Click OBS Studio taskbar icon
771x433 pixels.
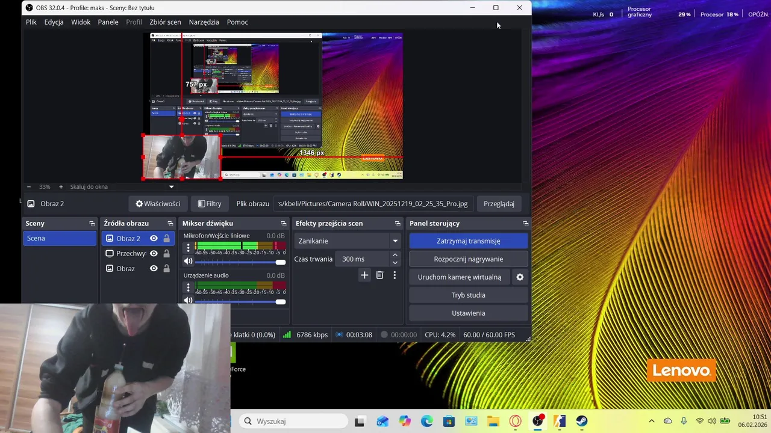(538, 421)
